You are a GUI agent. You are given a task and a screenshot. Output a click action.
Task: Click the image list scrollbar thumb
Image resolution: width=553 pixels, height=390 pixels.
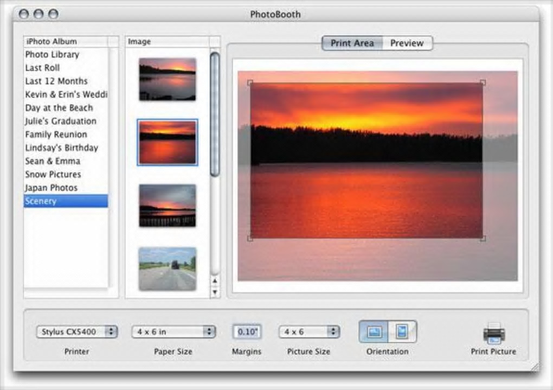(215, 114)
